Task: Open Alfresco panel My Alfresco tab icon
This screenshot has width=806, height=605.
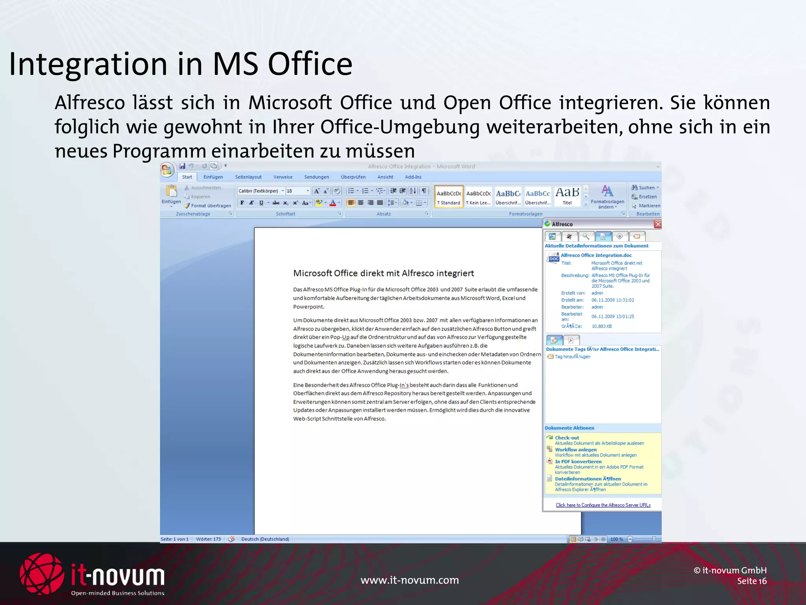Action: (x=553, y=236)
